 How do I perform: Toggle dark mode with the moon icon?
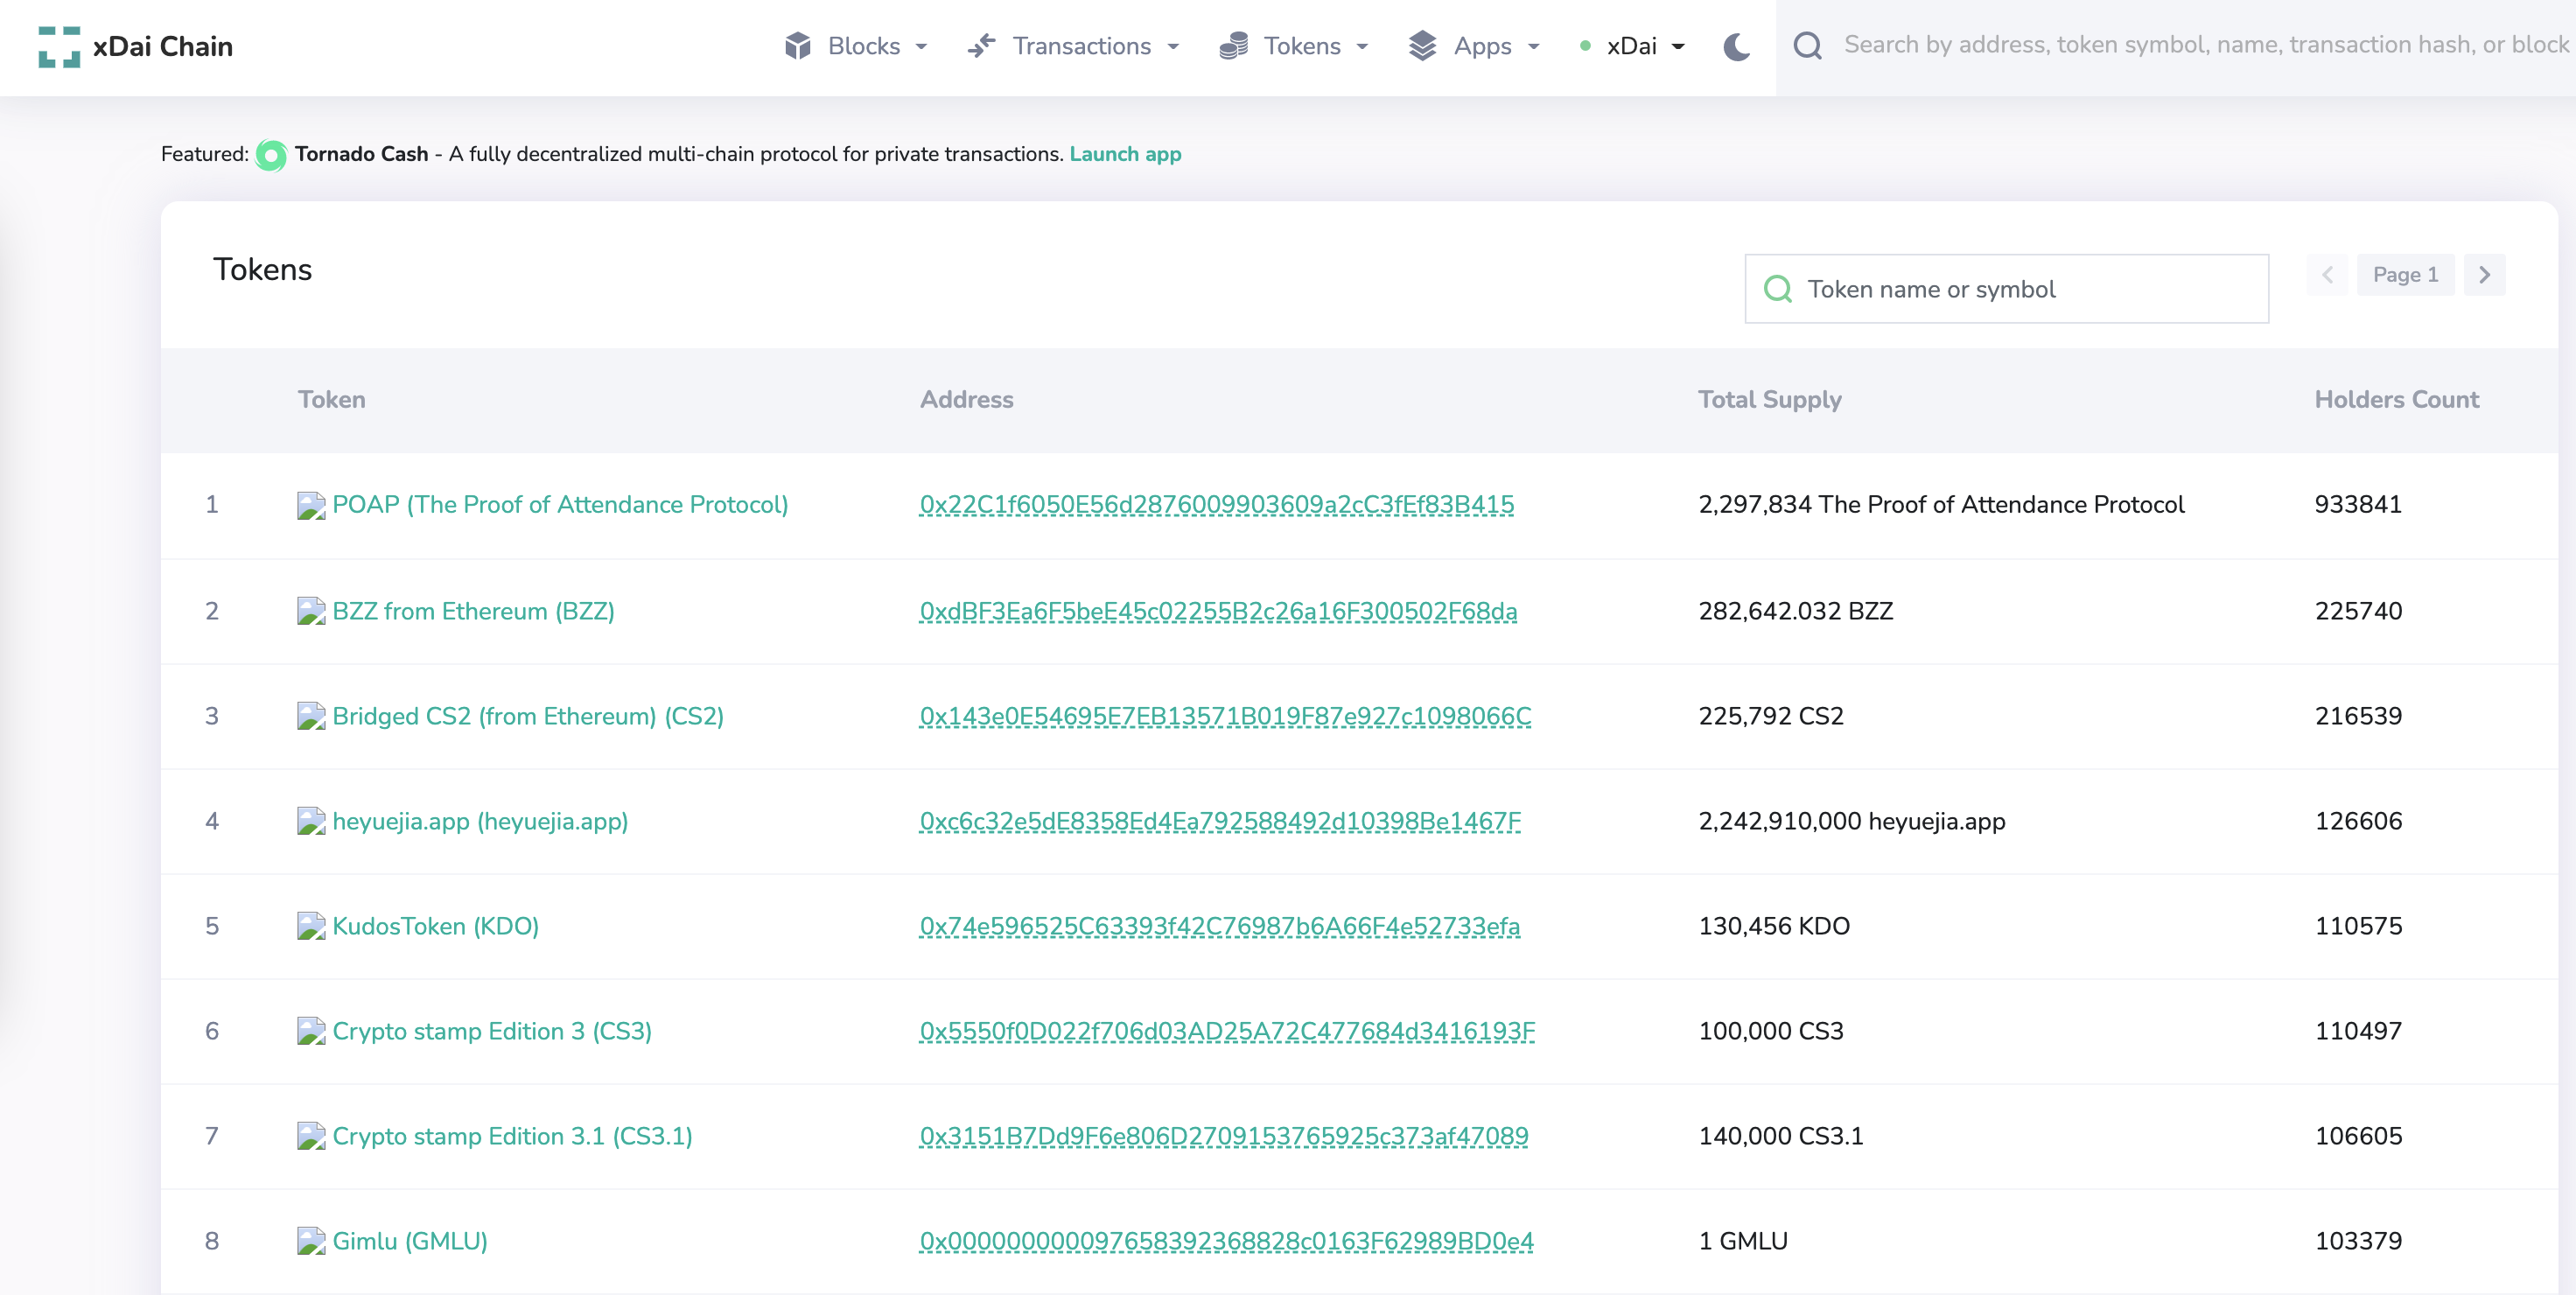[x=1736, y=46]
